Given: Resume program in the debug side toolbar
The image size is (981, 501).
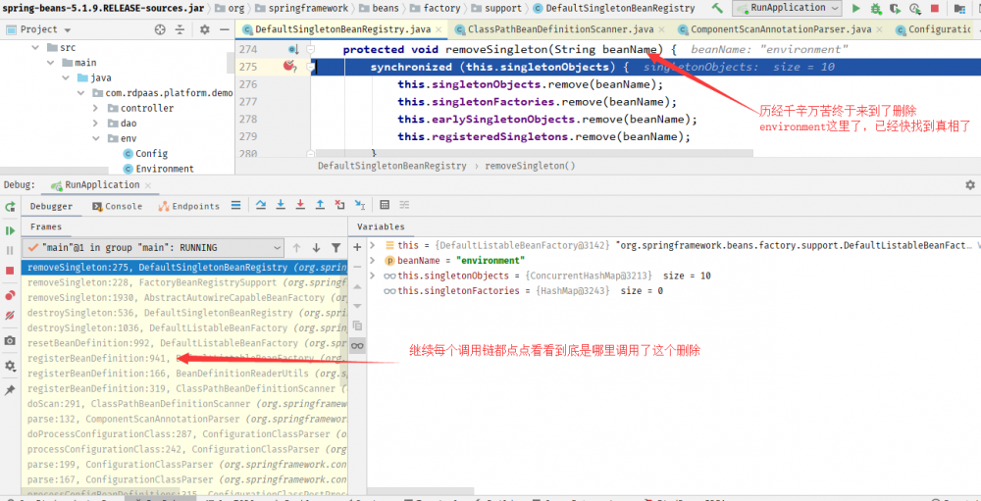Looking at the screenshot, I should point(10,230).
